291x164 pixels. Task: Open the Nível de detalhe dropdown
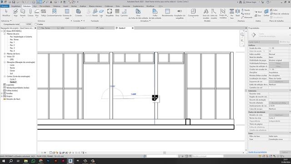pyautogui.click(x=279, y=57)
